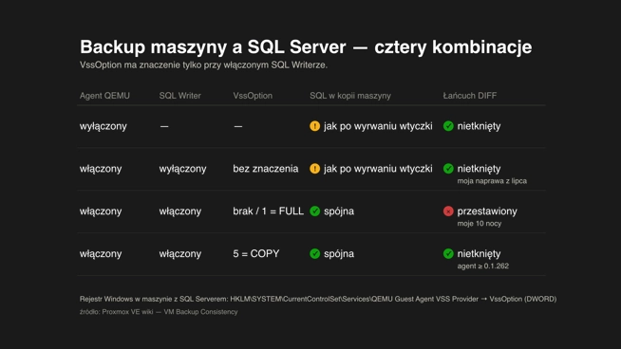Click the VssOption dash in the first row
The image size is (621, 349).
(x=237, y=127)
